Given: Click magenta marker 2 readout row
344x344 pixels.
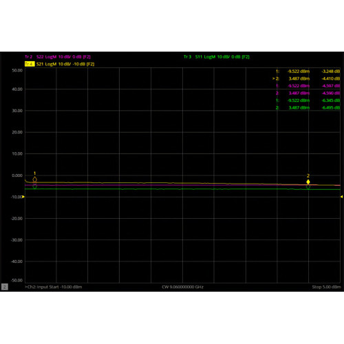Looking at the screenshot, I should click(x=308, y=93).
